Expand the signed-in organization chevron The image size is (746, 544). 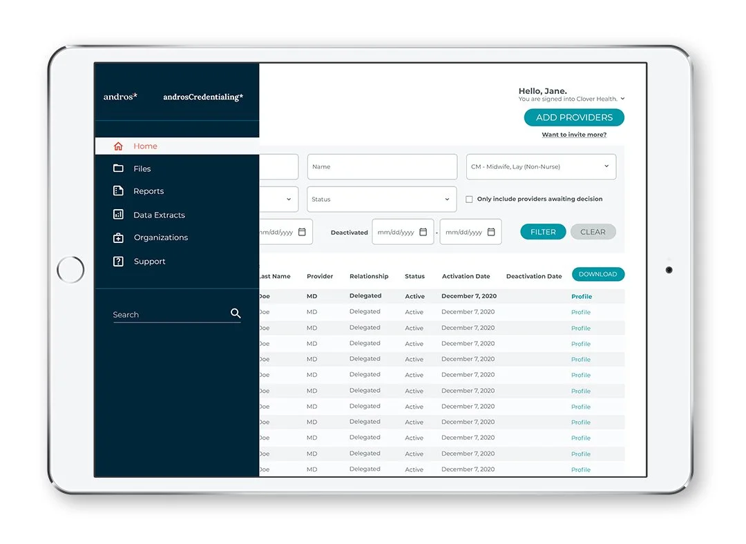(622, 99)
